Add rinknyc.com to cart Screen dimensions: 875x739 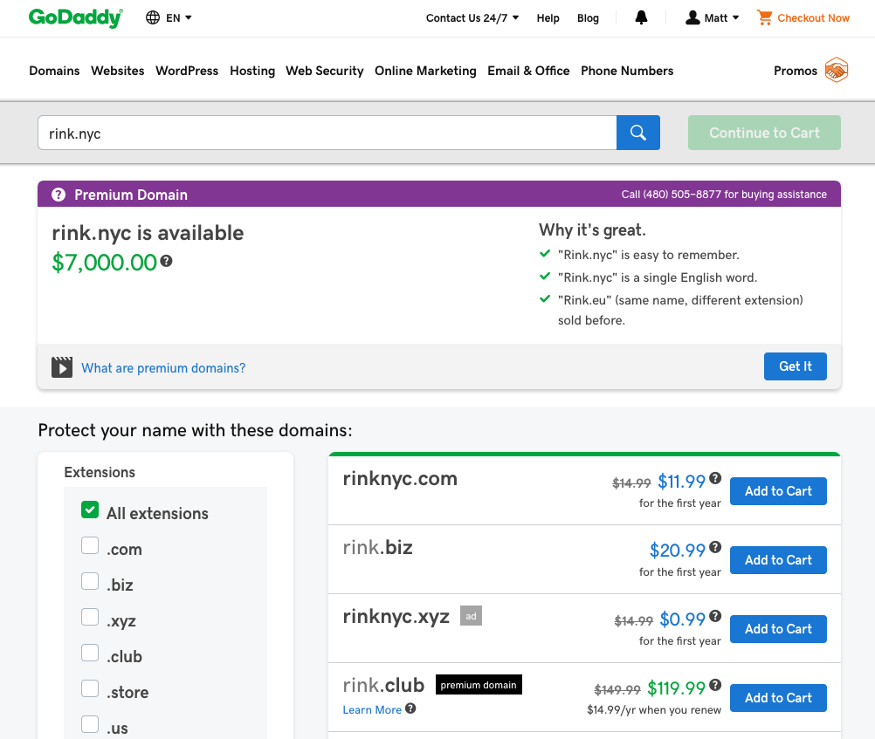[778, 491]
